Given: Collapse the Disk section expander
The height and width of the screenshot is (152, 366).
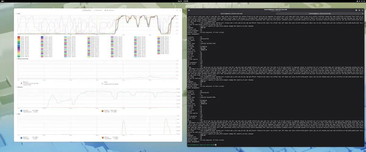Looking at the screenshot, I should (16, 114).
